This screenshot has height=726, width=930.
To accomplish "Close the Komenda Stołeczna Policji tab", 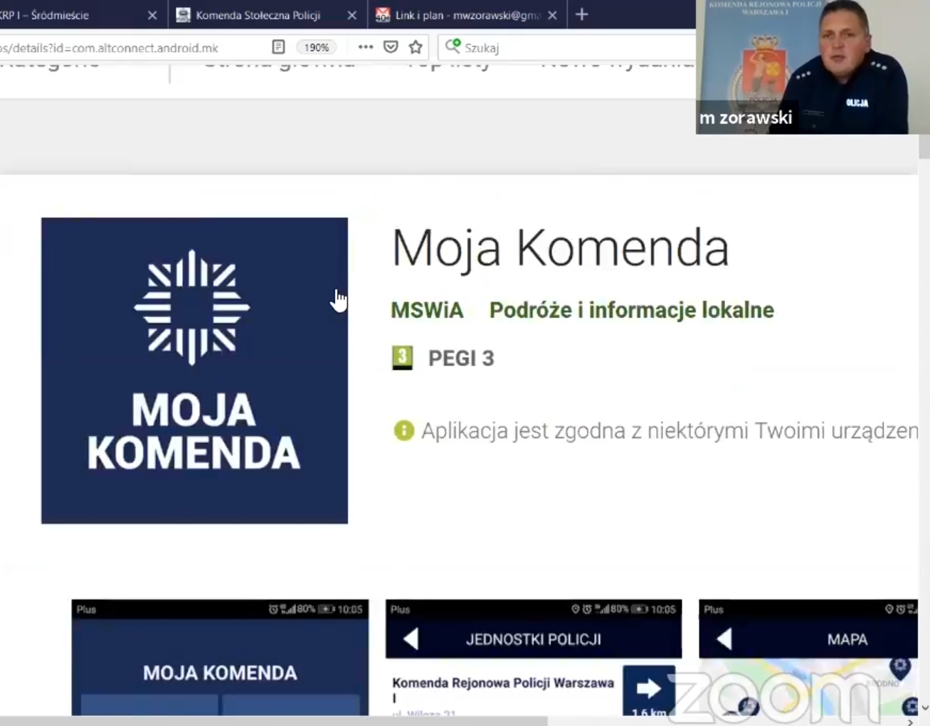I will pyautogui.click(x=352, y=15).
